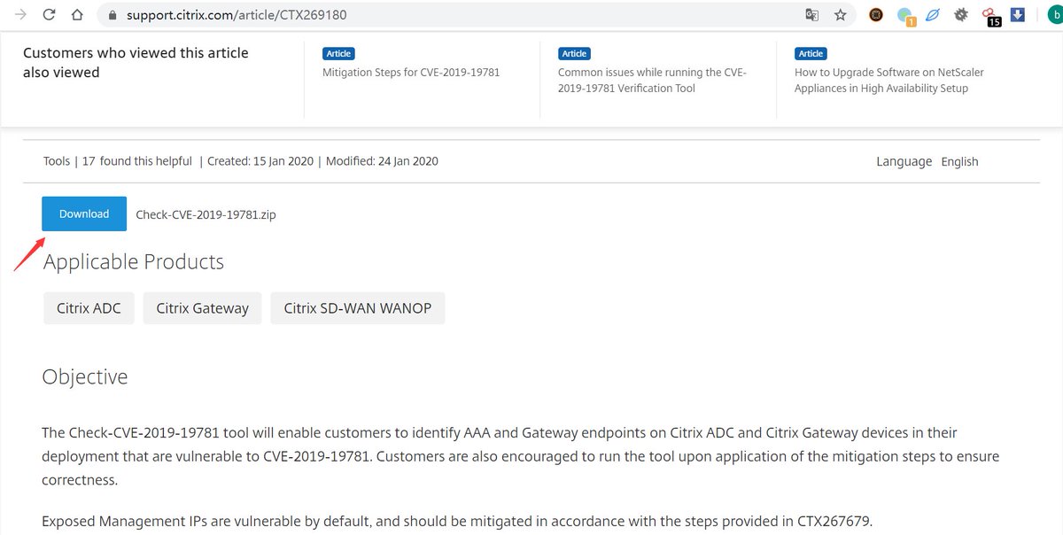Image resolution: width=1063 pixels, height=535 pixels.
Task: Select the Citrix SD-WAN WANOP product tag
Action: click(x=358, y=308)
